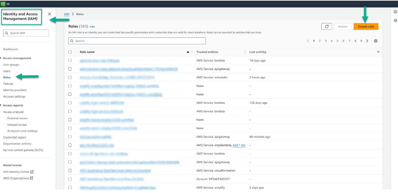Viewport: 398px width, 193px height.
Task: Navigate to User groups in sidebar
Action: coord(11,65)
